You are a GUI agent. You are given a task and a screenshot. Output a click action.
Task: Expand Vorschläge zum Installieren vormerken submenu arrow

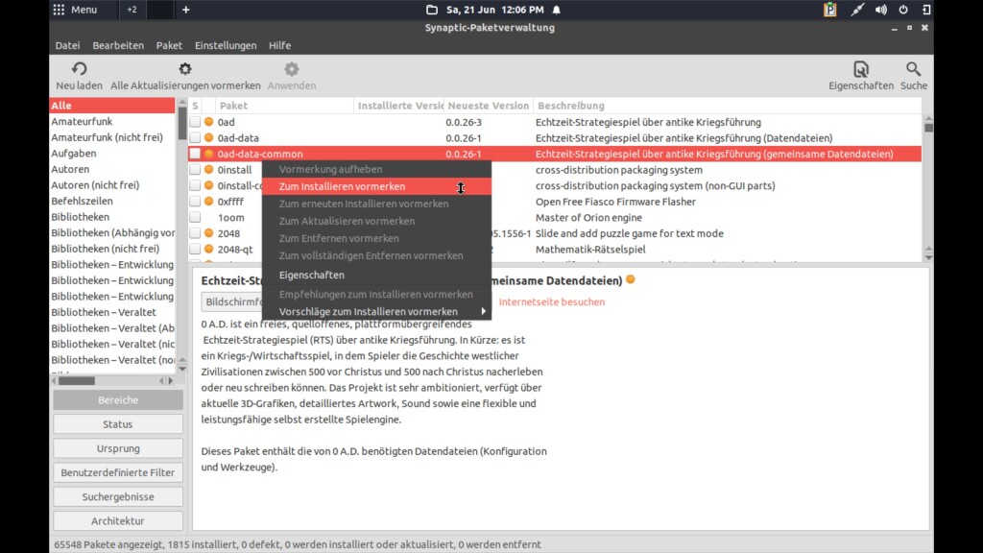tap(484, 311)
